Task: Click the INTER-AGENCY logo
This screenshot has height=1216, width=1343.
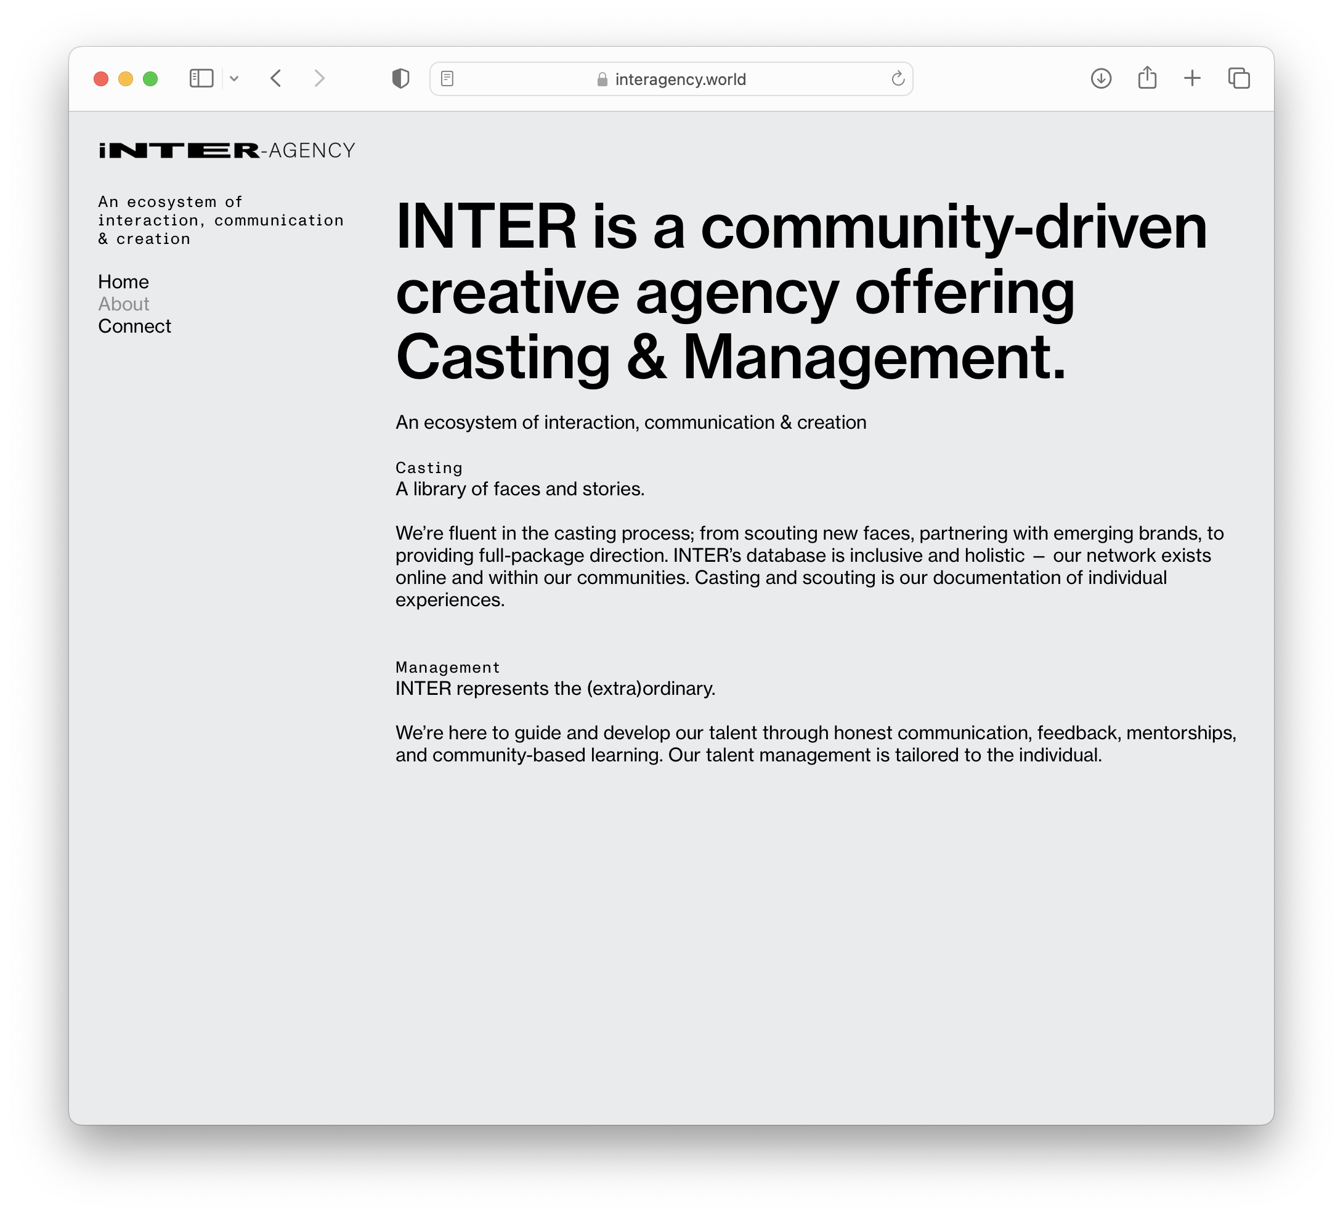Action: 227,150
